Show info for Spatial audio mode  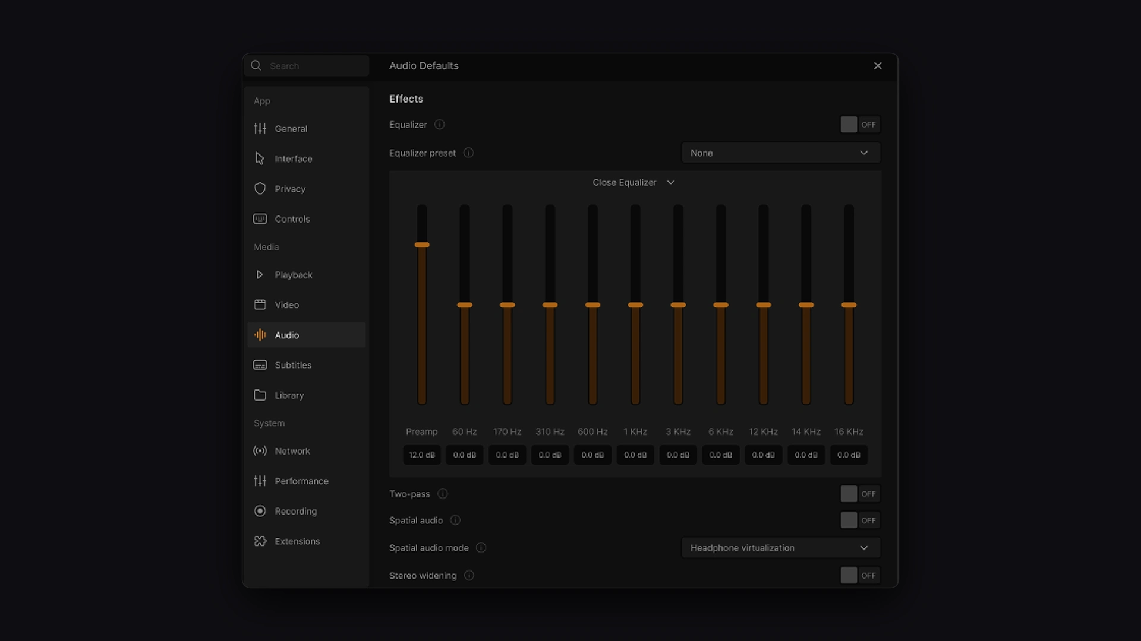click(x=481, y=548)
